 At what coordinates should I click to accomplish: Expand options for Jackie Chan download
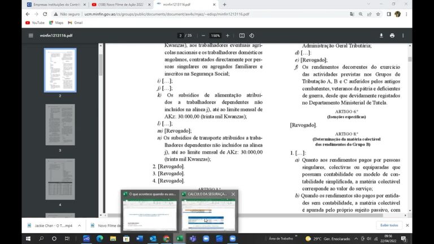coord(80,226)
